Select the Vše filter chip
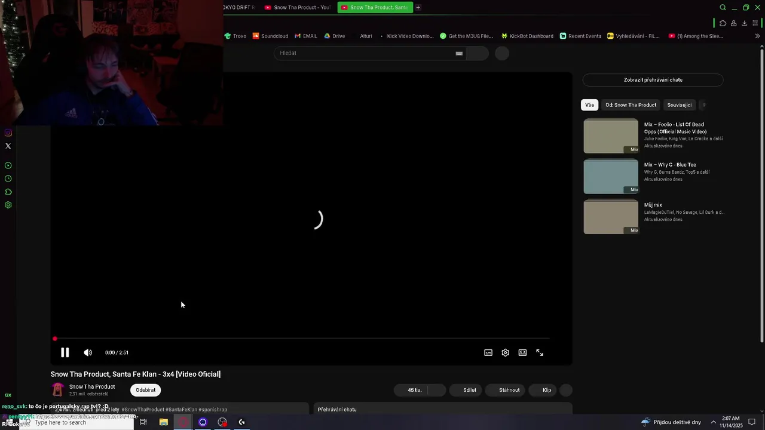The width and height of the screenshot is (765, 430). [x=589, y=105]
